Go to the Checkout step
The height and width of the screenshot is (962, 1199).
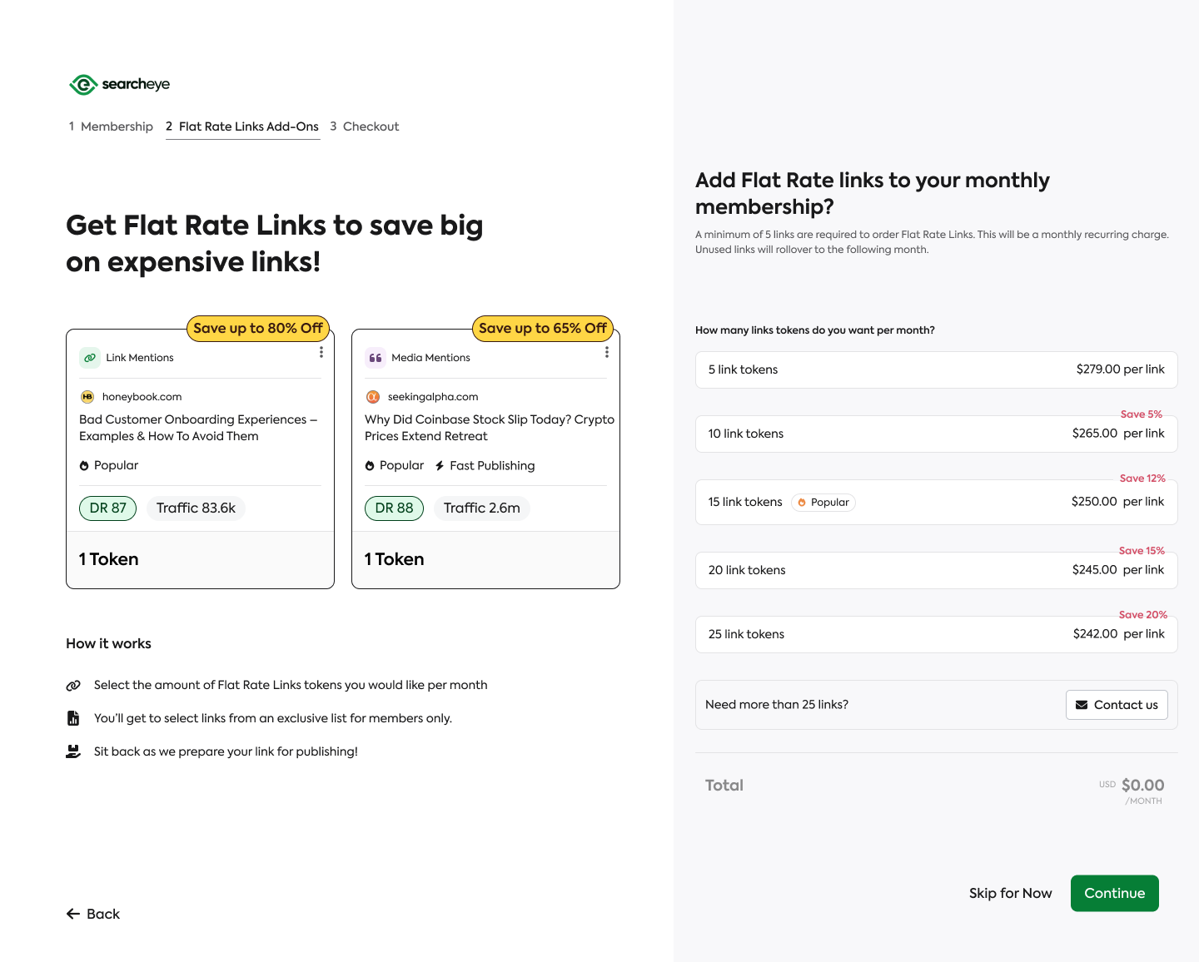[365, 126]
